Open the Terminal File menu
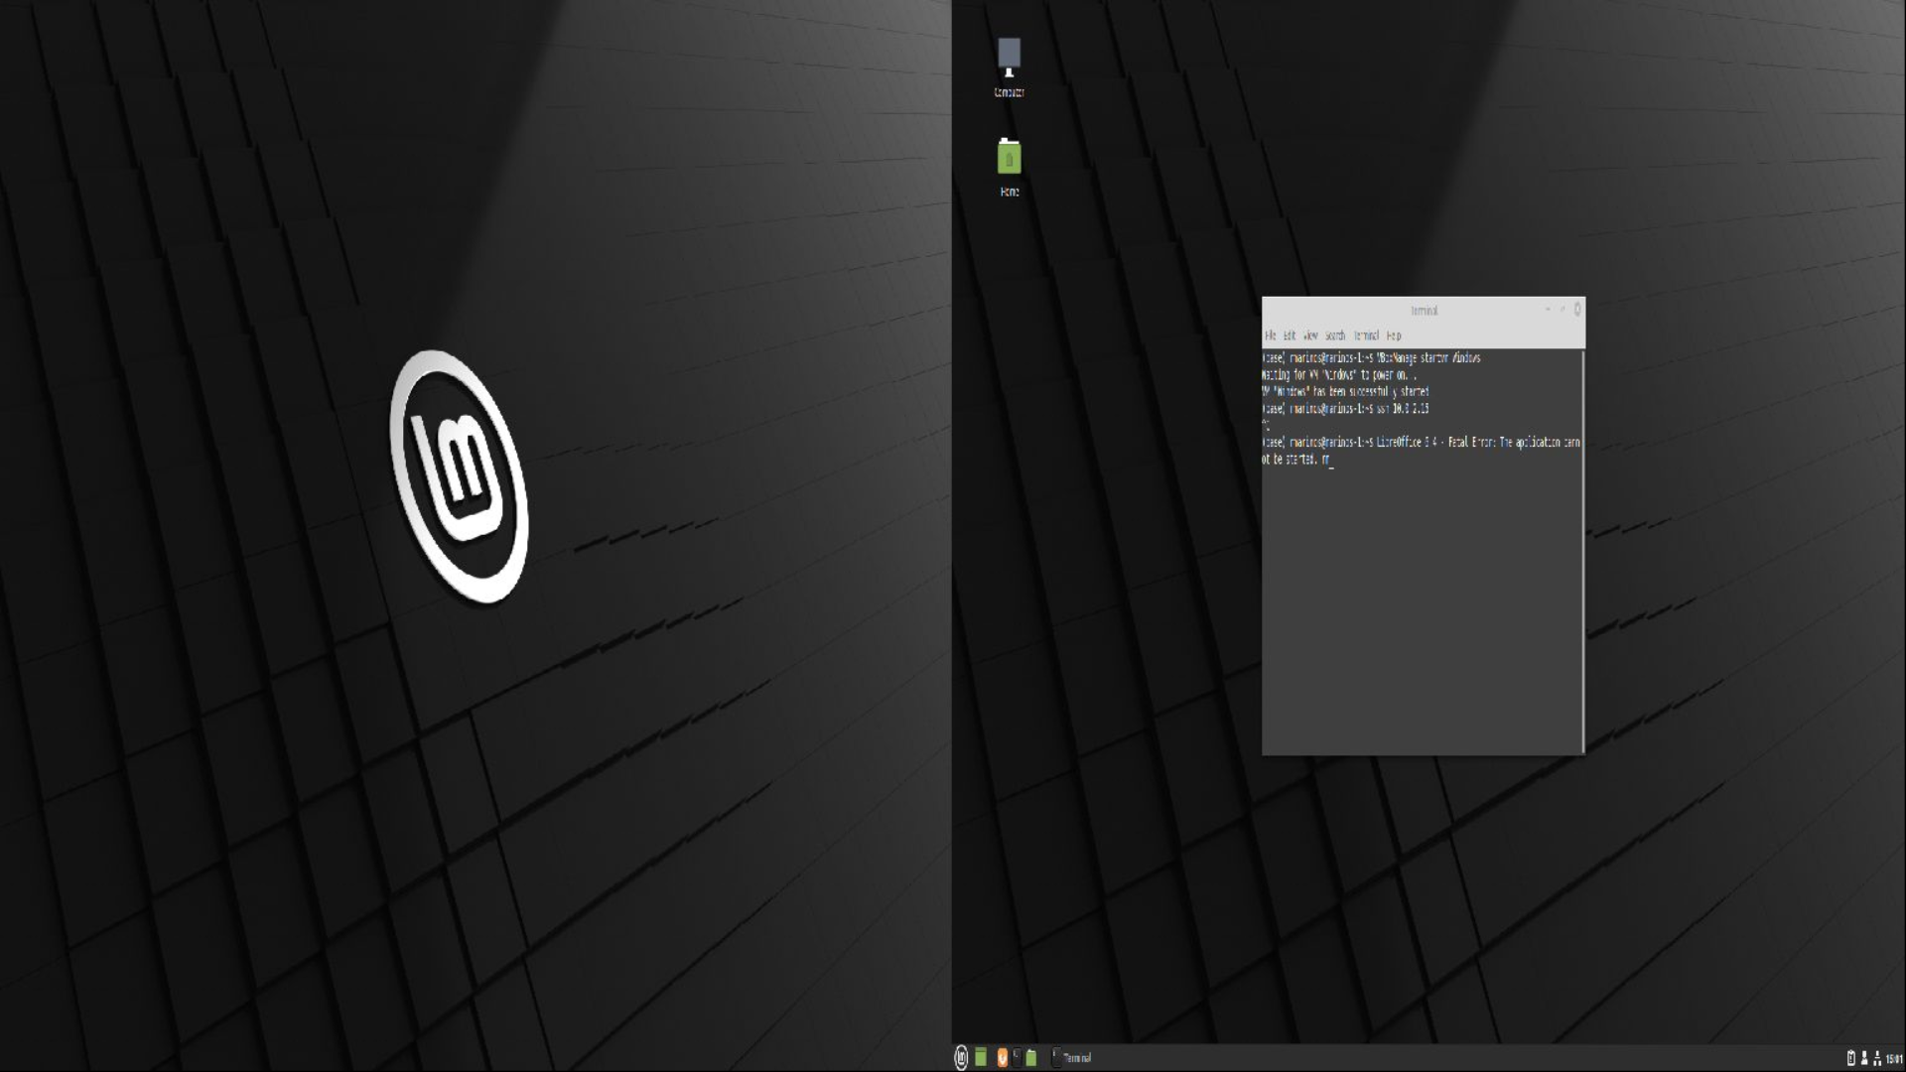This screenshot has height=1072, width=1906. [x=1271, y=335]
